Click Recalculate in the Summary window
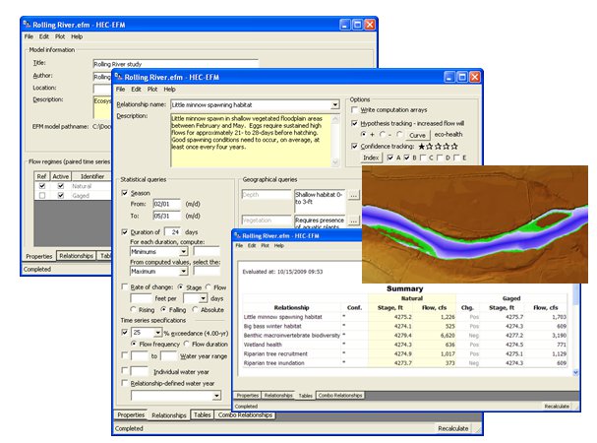Screen dimensions: 597x443 557,407
